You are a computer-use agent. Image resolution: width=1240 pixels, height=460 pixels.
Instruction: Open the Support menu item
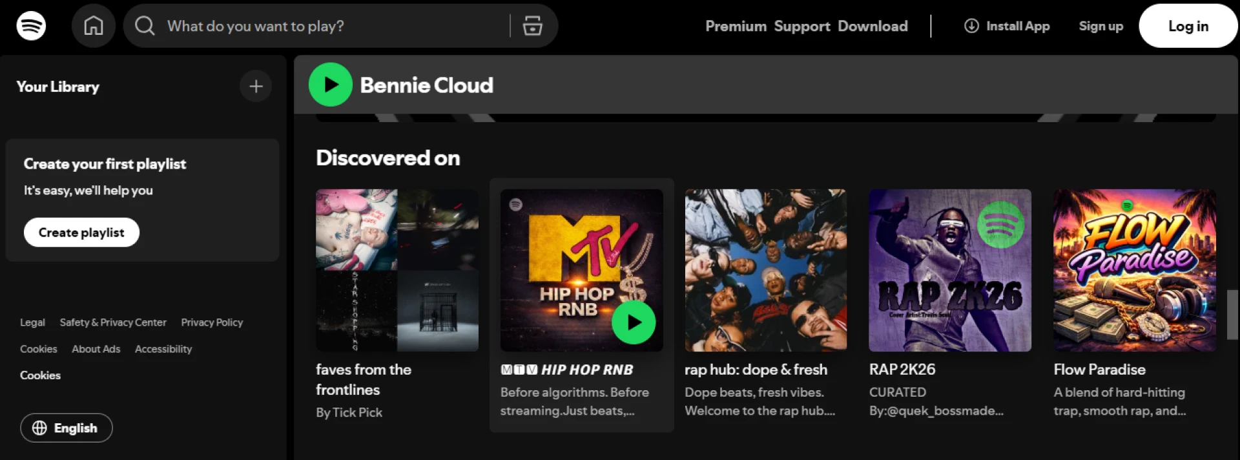tap(801, 26)
